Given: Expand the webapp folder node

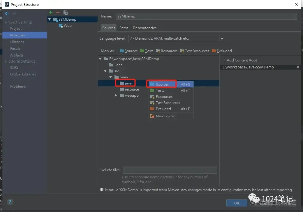Looking at the screenshot, I should (116, 96).
